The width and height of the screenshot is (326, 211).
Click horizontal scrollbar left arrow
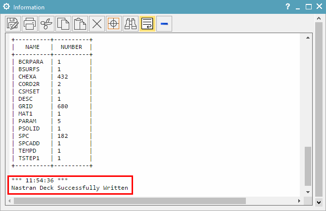click(9, 201)
